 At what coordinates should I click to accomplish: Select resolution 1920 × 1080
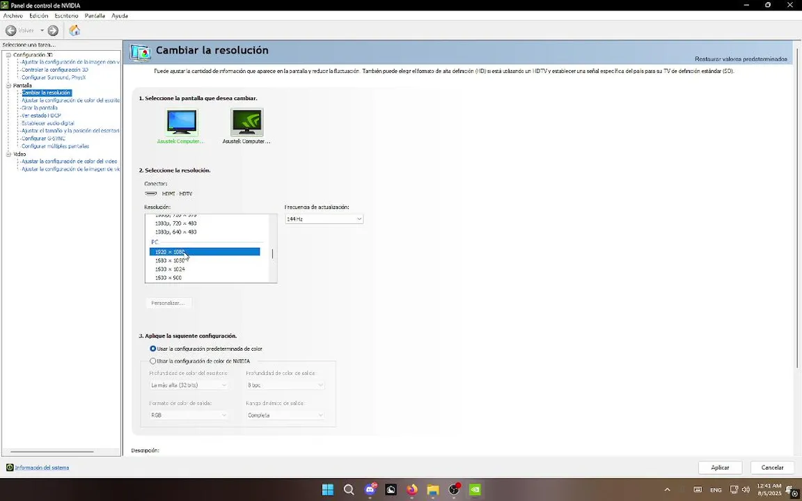pyautogui.click(x=205, y=252)
